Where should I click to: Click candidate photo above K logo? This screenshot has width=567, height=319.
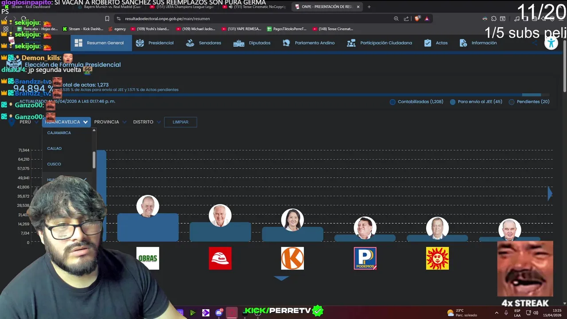click(x=292, y=220)
